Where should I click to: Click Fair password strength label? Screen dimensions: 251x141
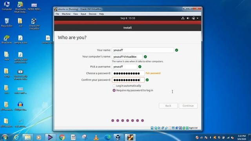coord(153,73)
